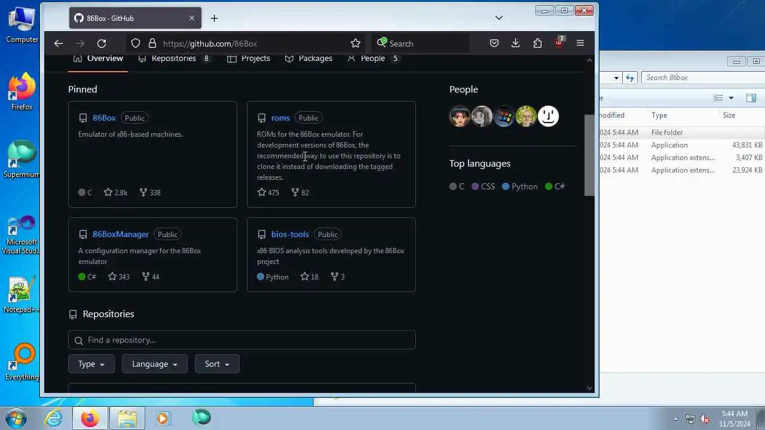Viewport: 765px width, 430px height.
Task: Select the File folder row in Explorer
Action: (x=683, y=133)
